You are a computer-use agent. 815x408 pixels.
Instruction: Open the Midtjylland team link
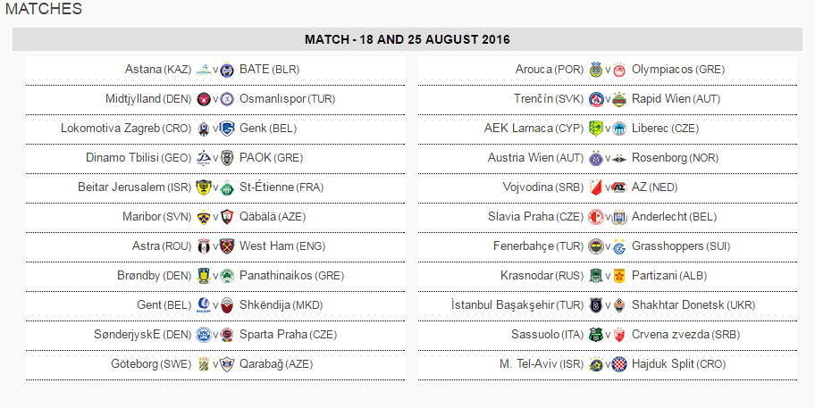[131, 99]
